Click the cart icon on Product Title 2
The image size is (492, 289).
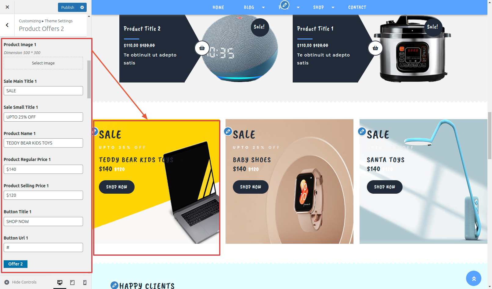[202, 48]
